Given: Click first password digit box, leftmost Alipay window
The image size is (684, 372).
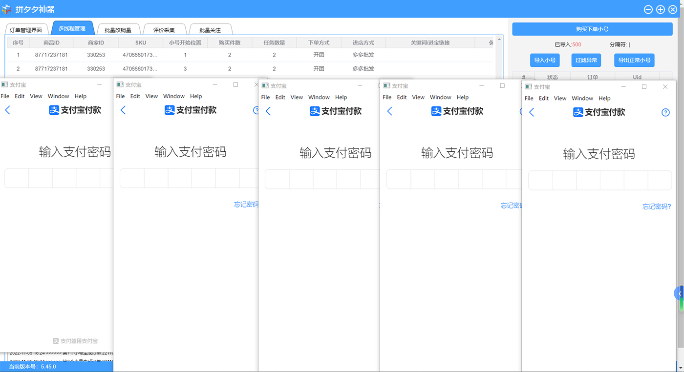Looking at the screenshot, I should (x=17, y=179).
